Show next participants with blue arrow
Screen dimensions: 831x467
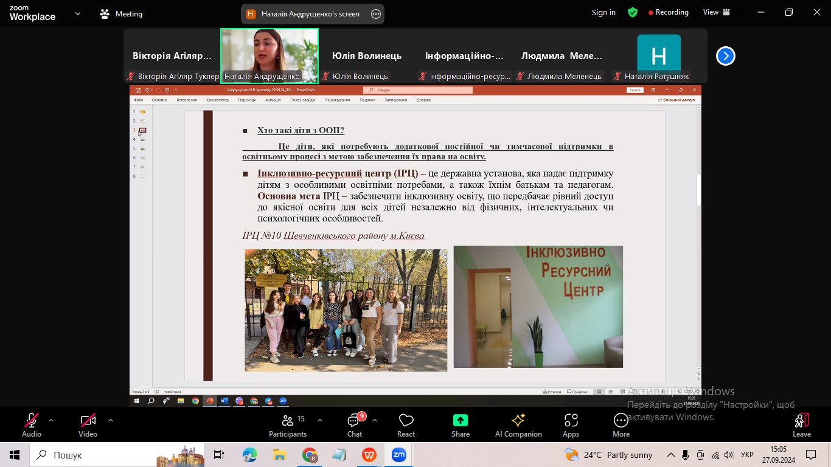tap(725, 56)
